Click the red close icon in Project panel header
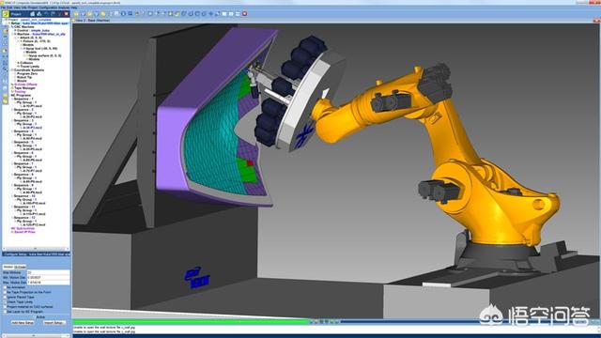 (x=67, y=14)
